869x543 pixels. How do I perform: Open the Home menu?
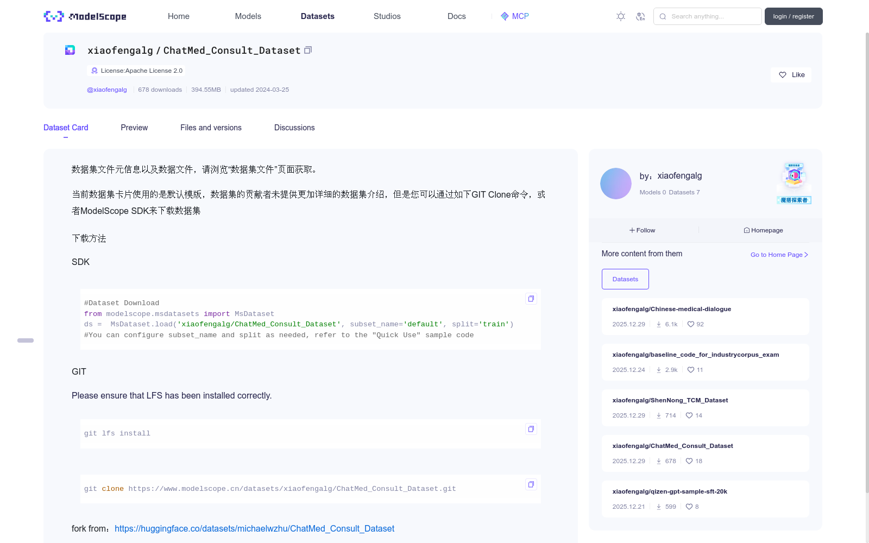179,16
